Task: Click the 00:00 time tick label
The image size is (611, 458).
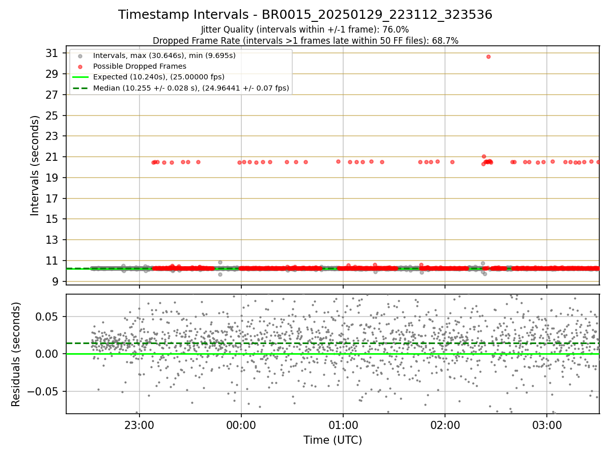Action: (241, 424)
